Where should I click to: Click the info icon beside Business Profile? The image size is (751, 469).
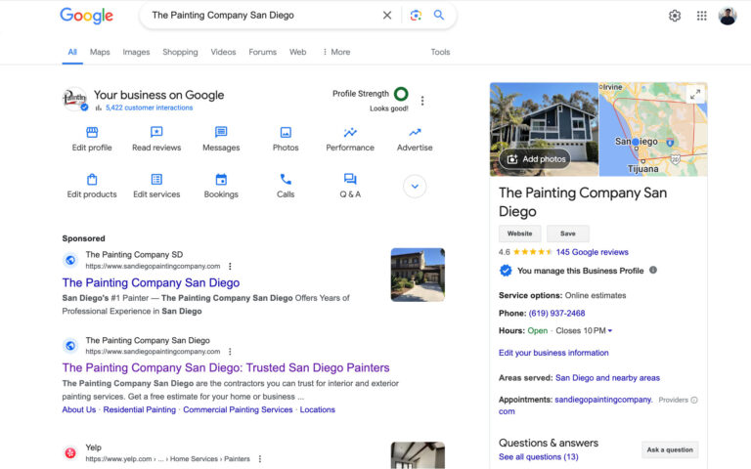[653, 271]
